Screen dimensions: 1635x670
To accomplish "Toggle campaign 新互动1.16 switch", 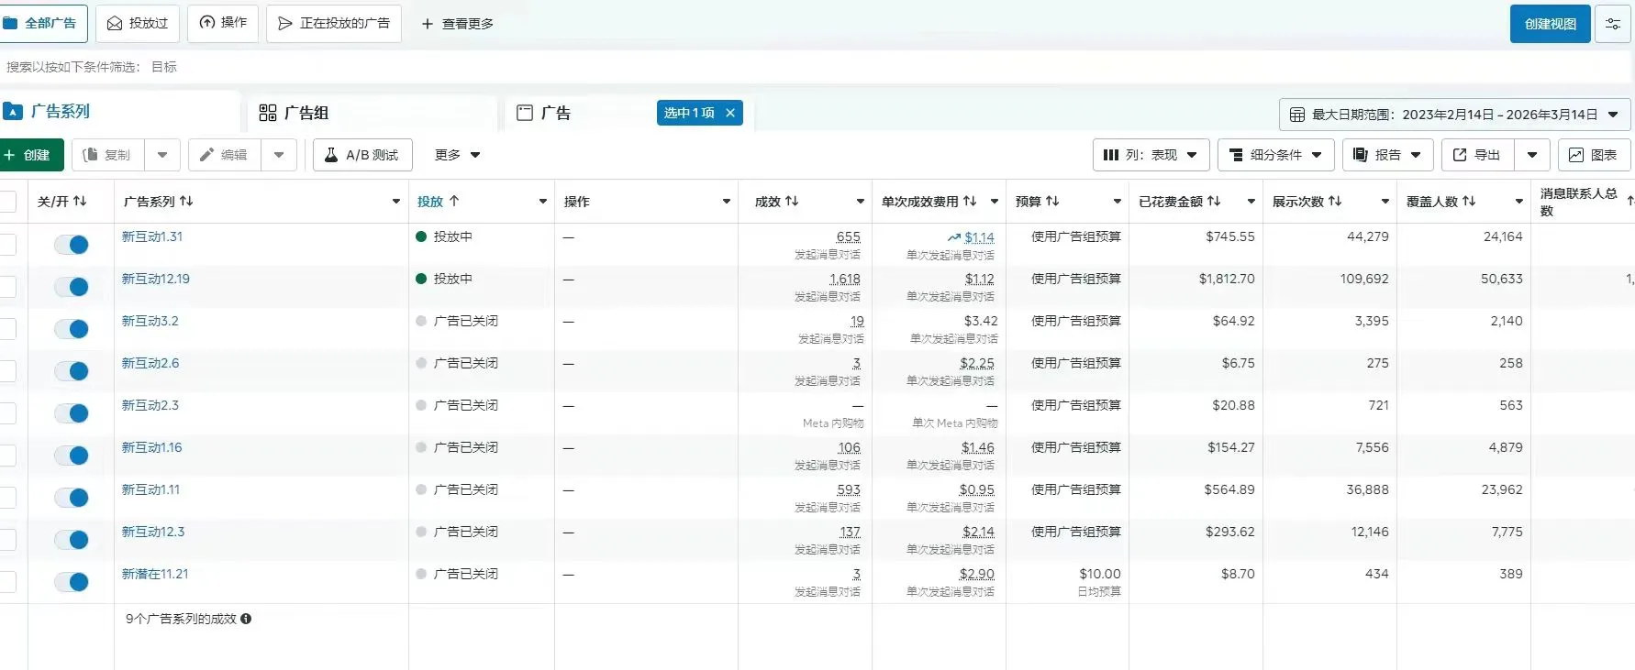I will tap(72, 456).
